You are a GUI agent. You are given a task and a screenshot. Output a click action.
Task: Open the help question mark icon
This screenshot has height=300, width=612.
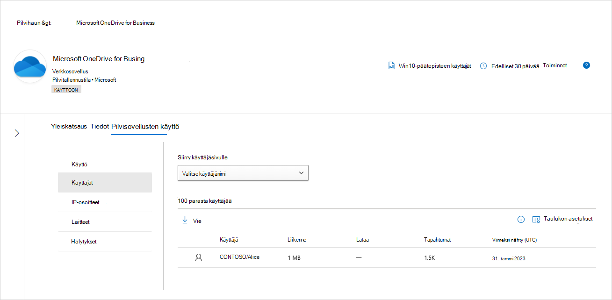pos(586,65)
